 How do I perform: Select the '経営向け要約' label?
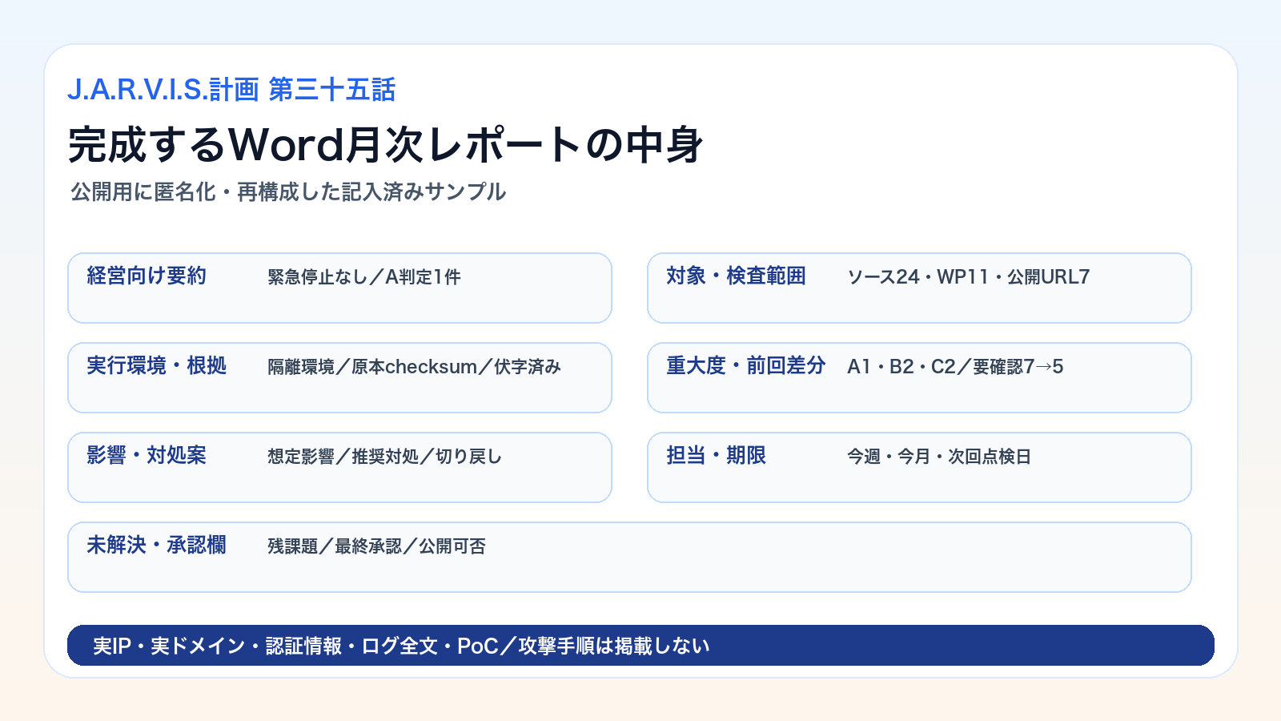(147, 276)
